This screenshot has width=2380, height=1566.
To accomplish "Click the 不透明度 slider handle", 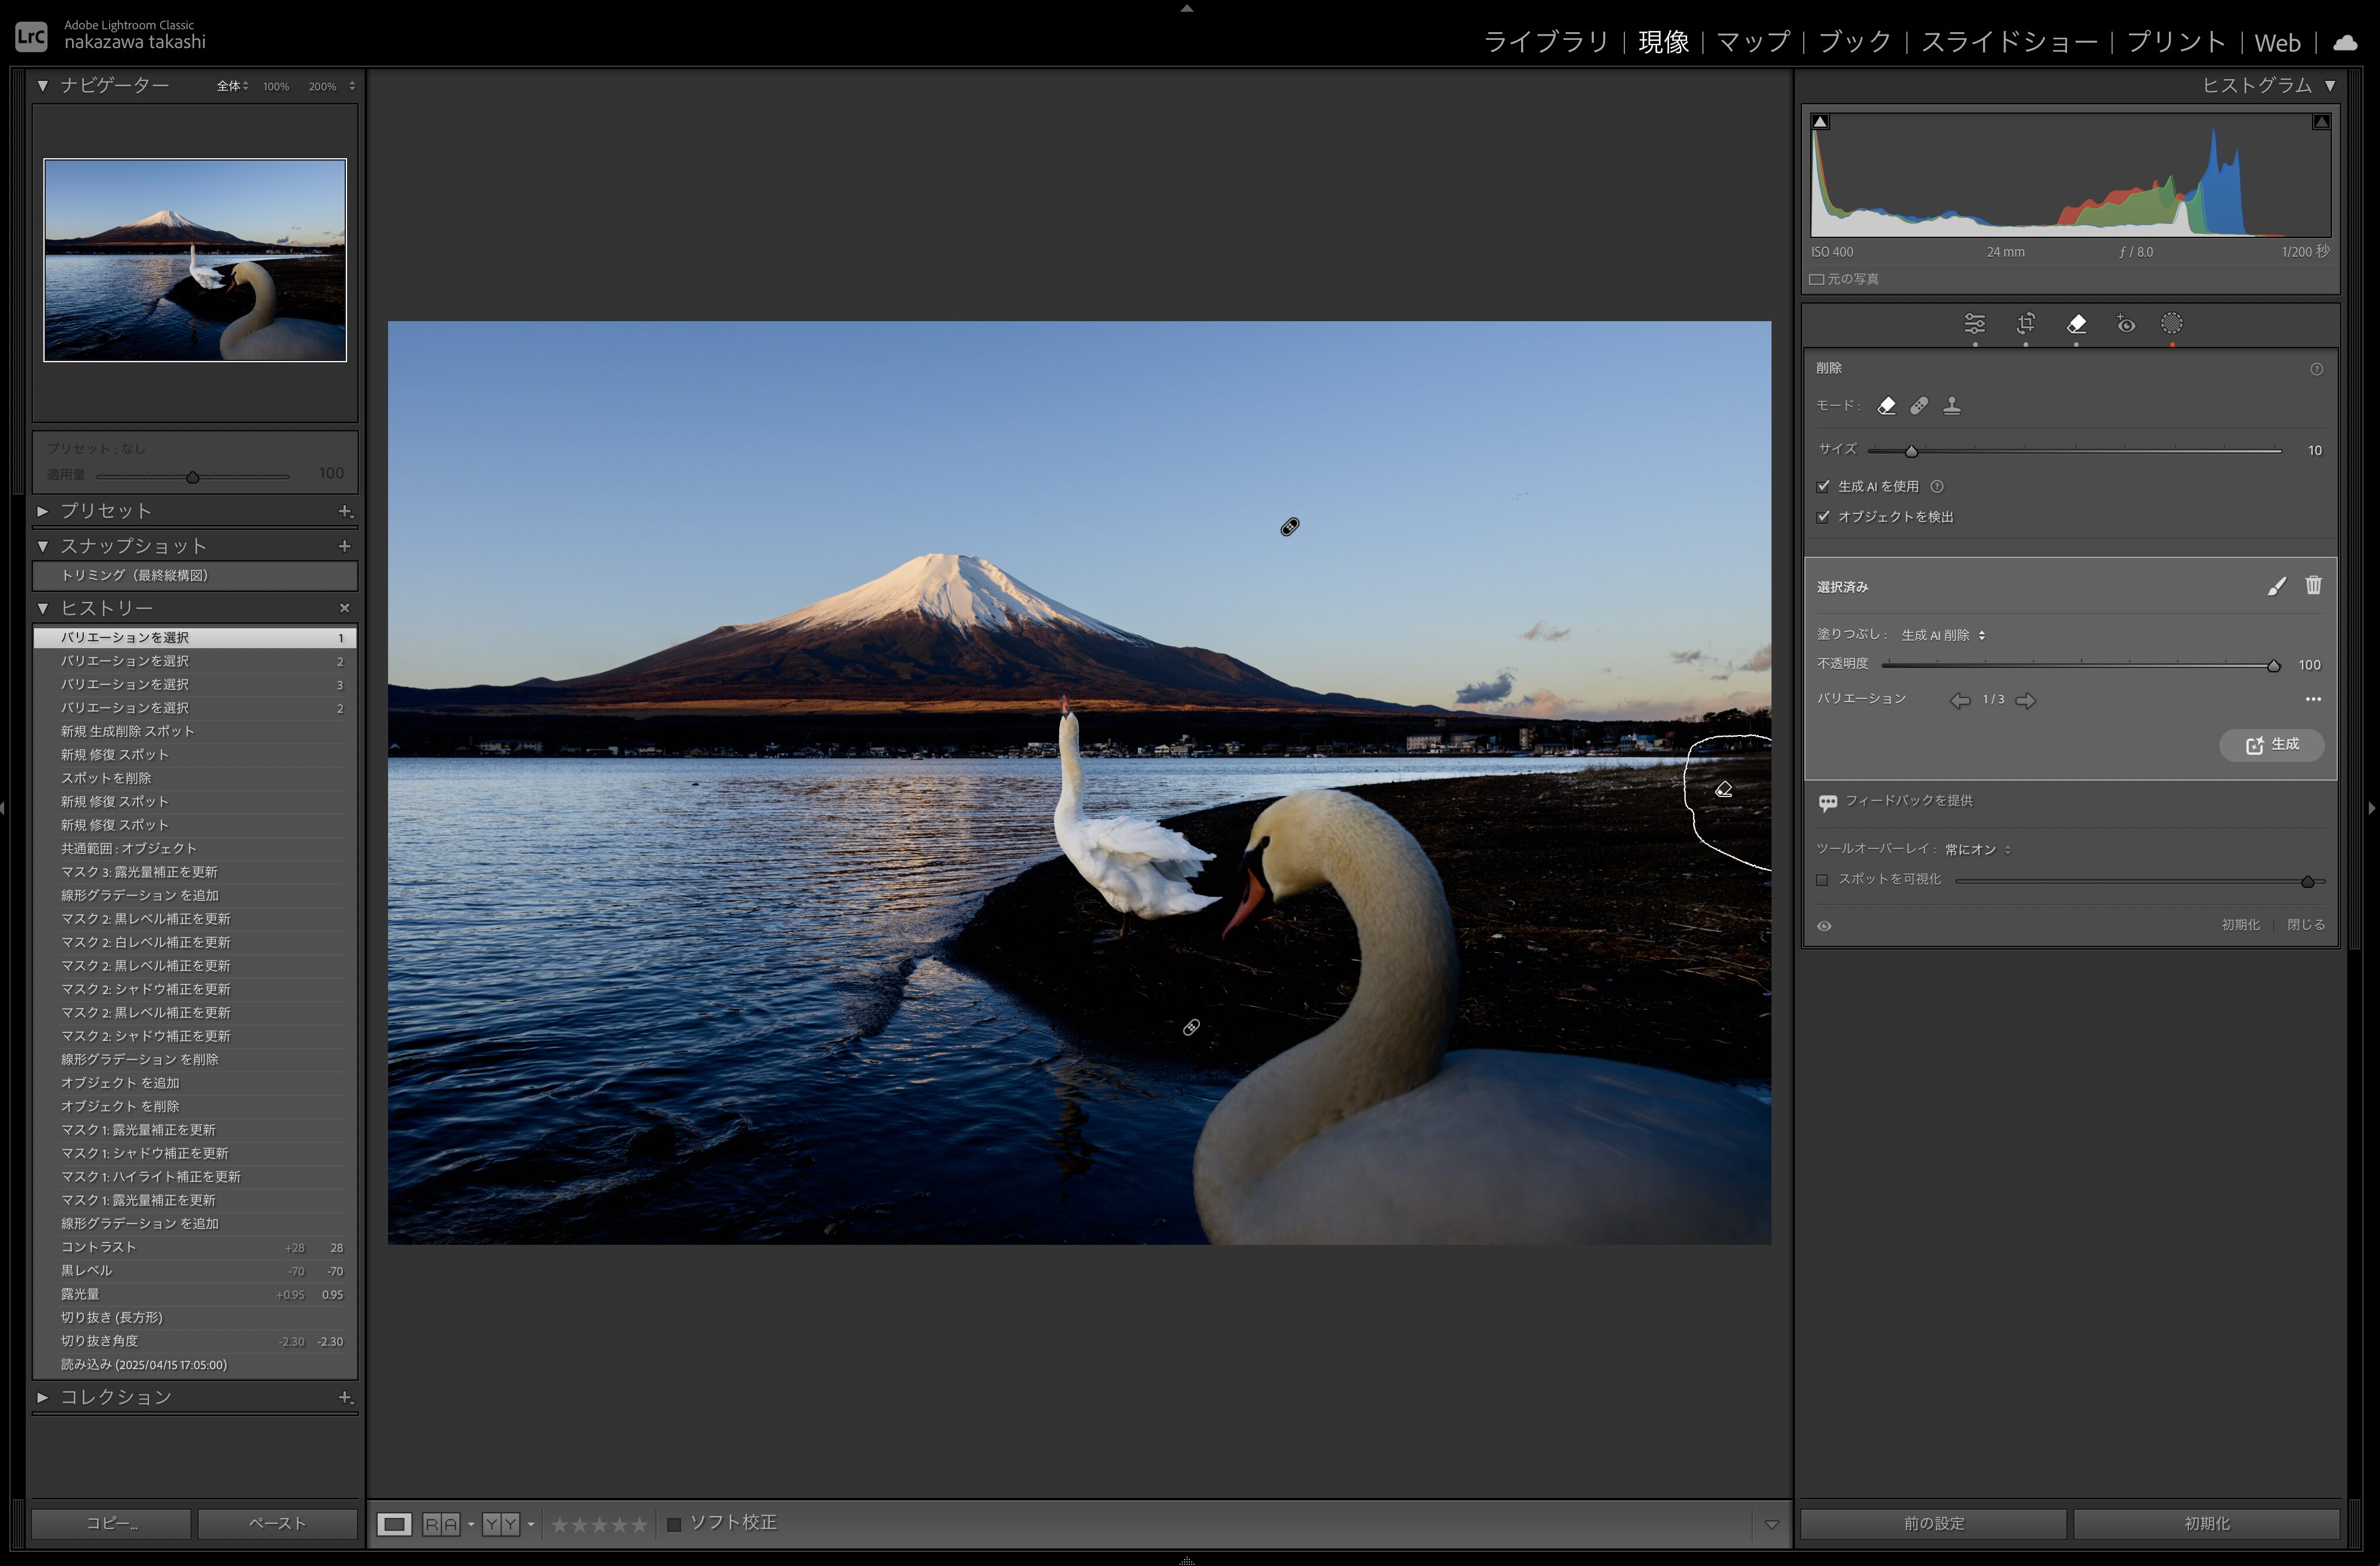I will tap(2273, 666).
